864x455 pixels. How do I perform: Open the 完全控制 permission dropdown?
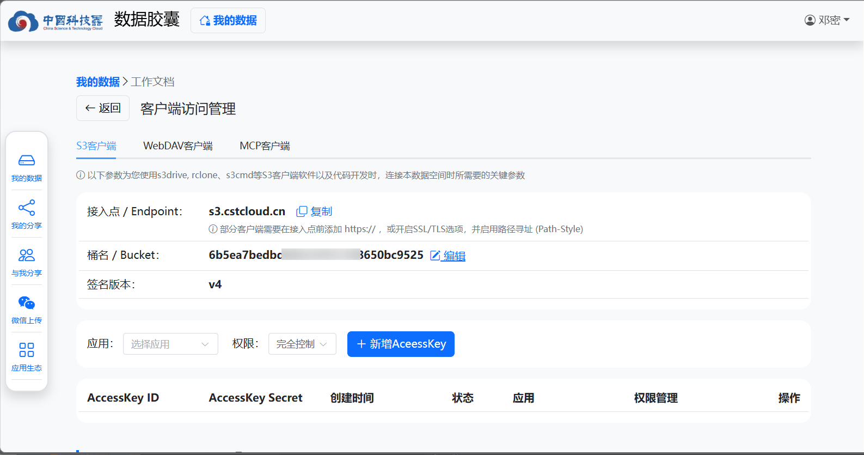pos(302,344)
